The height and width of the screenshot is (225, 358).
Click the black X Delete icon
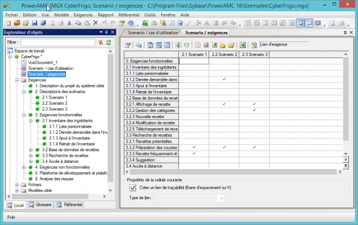pos(96,23)
